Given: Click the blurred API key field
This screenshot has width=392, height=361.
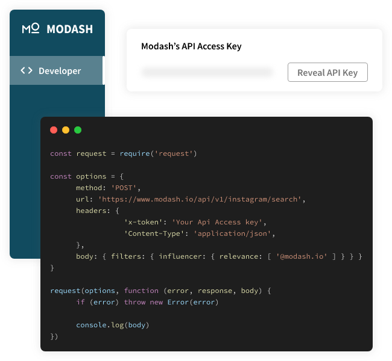Looking at the screenshot, I should point(207,72).
